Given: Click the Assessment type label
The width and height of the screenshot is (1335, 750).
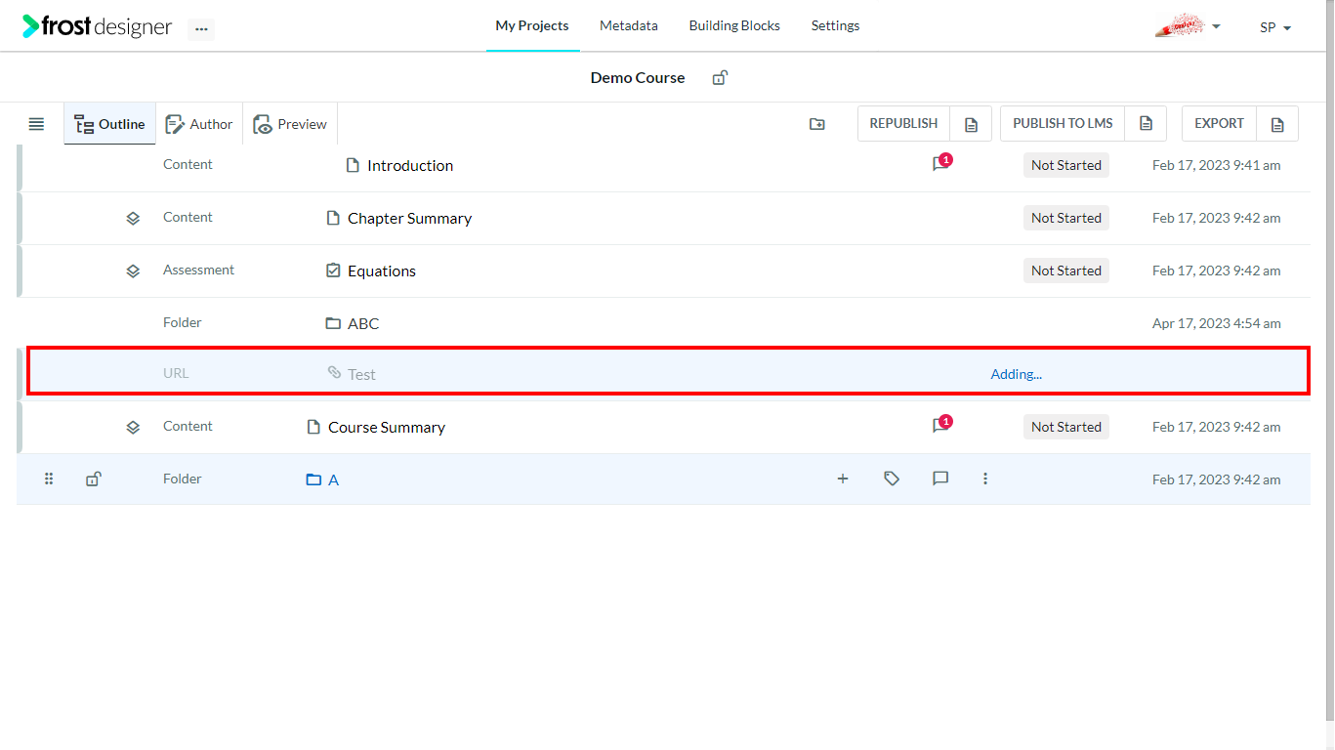Looking at the screenshot, I should (x=198, y=270).
